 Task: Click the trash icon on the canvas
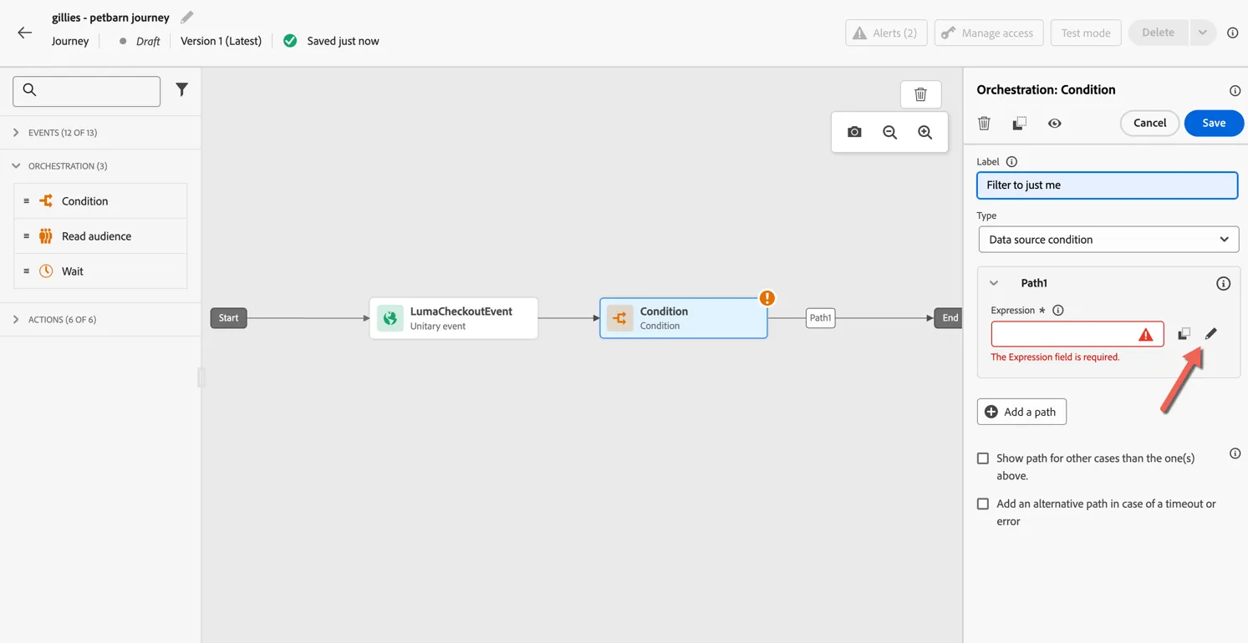920,94
